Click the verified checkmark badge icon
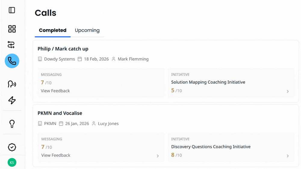Viewport: 301px width, 169px height. (12, 147)
